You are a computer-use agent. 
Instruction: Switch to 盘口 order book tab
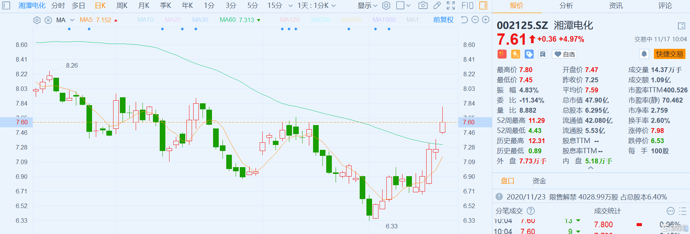507,181
